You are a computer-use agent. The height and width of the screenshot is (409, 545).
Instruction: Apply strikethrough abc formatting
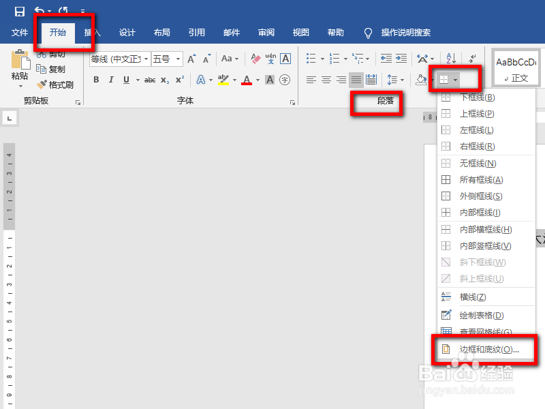[150, 80]
